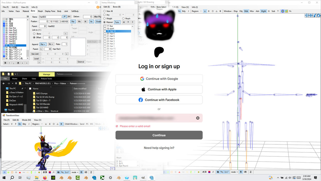Open Firefox from the taskbar
321x181 pixels.
pos(45,177)
